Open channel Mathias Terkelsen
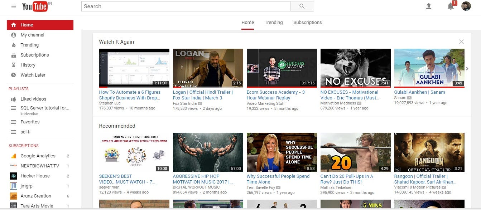Screen dimensions: 481x210 (x=336, y=187)
